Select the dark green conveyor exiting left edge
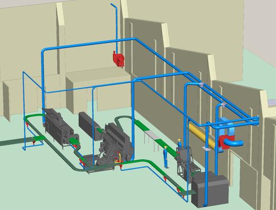The image size is (276, 210). click(x=15, y=142)
